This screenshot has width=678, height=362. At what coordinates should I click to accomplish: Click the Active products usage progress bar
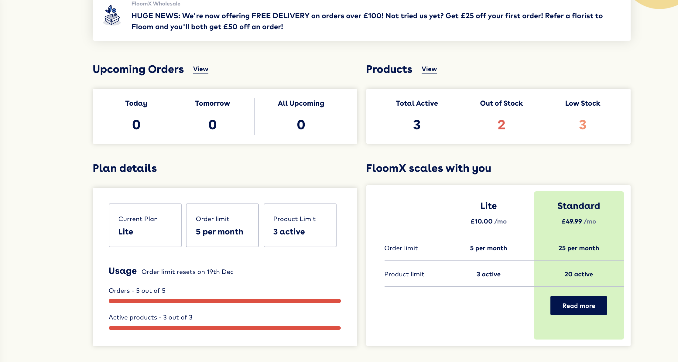[224, 328]
